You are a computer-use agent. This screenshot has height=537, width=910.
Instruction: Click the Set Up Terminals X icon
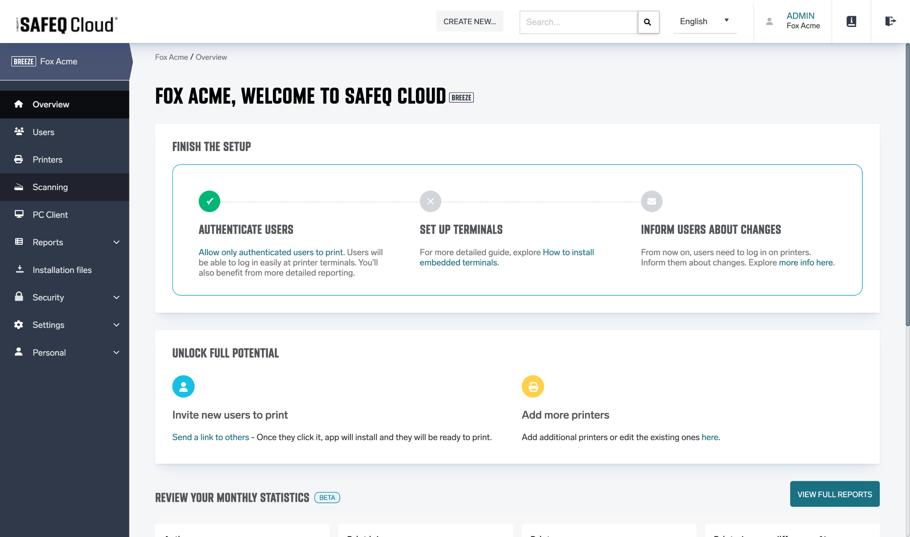click(430, 201)
